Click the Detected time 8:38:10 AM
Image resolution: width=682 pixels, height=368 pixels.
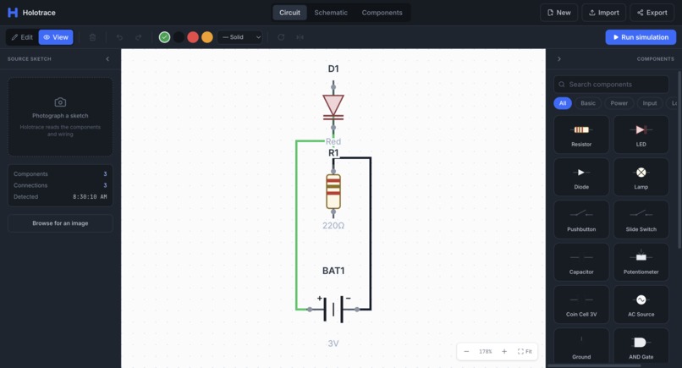pos(90,196)
